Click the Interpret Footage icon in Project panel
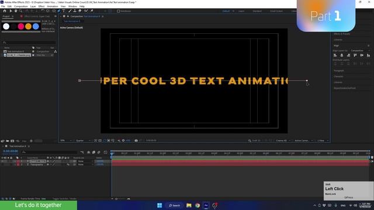Viewport: 374px width, 210px height. tap(2, 141)
